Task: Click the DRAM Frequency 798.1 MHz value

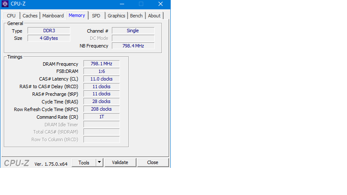Action: click(x=102, y=64)
